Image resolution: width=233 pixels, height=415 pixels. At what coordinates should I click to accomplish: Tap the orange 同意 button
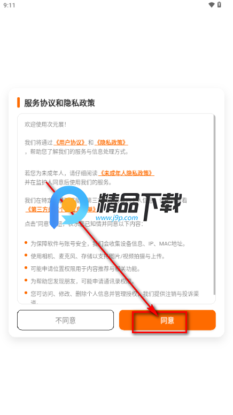click(167, 320)
